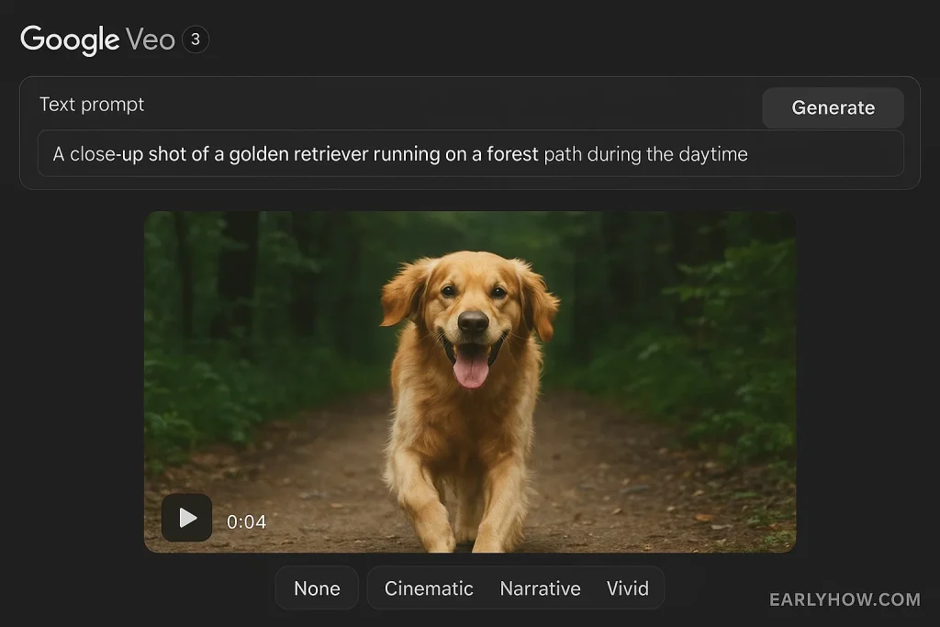
Task: Click the word Google in the header
Action: tap(70, 39)
